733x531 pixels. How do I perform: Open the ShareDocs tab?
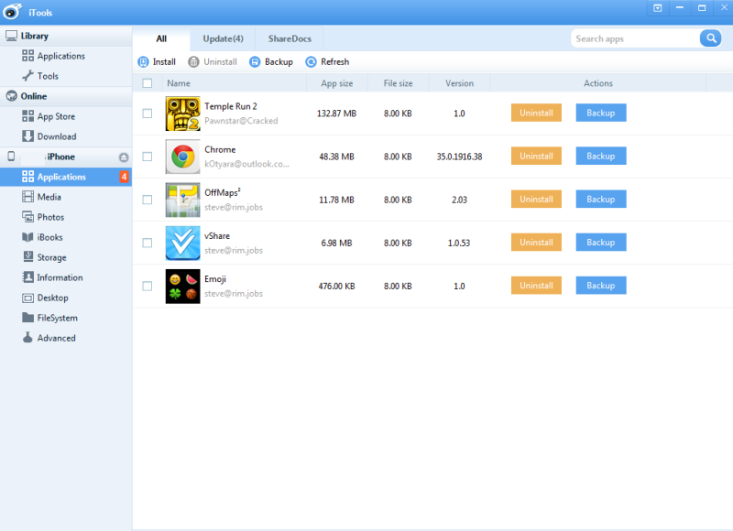(290, 38)
